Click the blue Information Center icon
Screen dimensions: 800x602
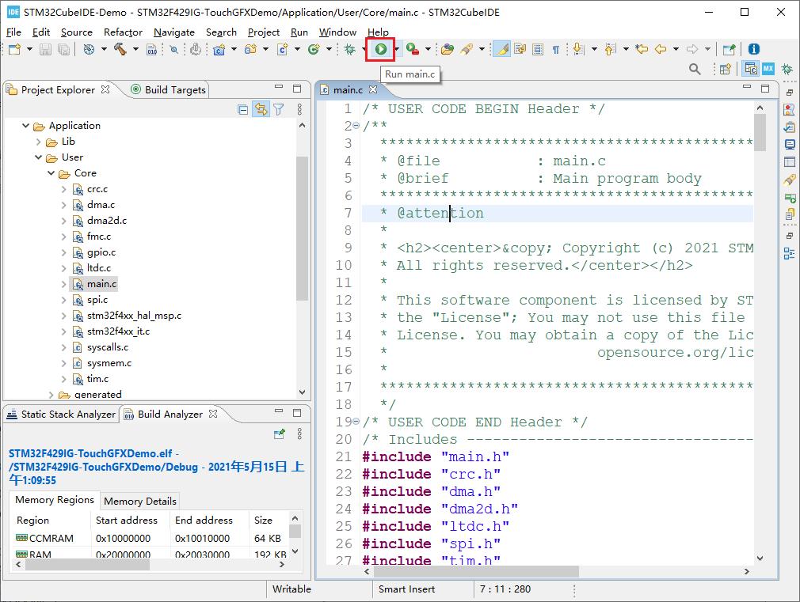[x=753, y=49]
